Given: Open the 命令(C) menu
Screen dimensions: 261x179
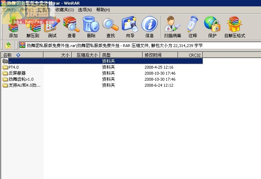Looking at the screenshot, I should [x=27, y=10].
